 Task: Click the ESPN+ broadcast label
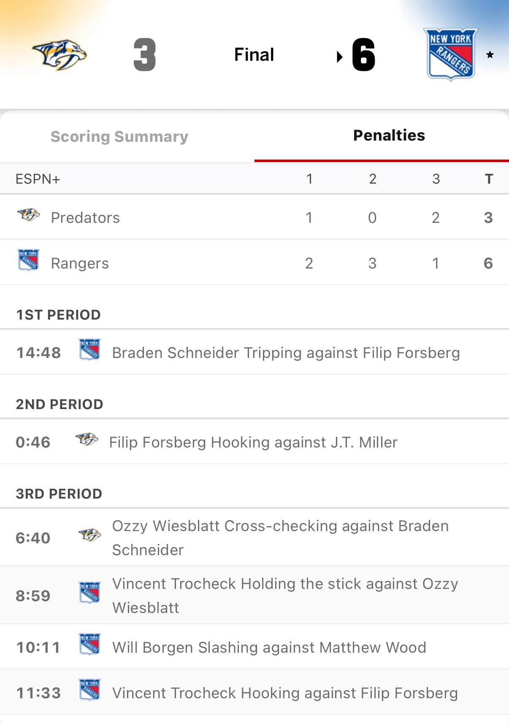38,179
